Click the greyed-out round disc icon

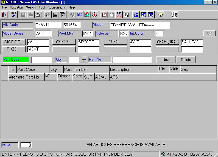click(x=72, y=15)
